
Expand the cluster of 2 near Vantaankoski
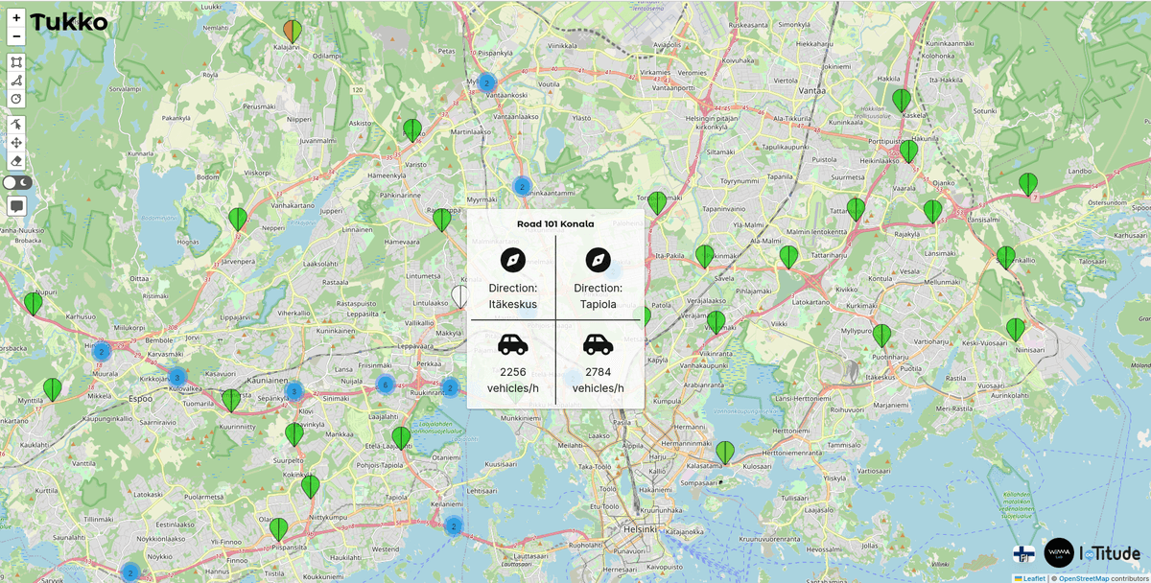pyautogui.click(x=486, y=83)
